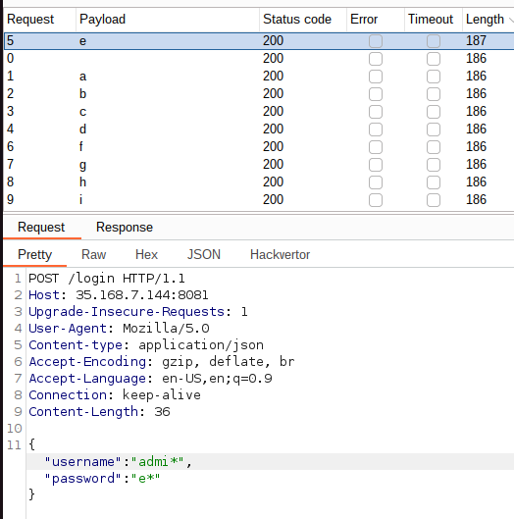Click the Accept-Encoding header line
The height and width of the screenshot is (519, 514).
[162, 361]
